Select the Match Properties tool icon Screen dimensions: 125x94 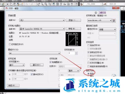(18, 4)
